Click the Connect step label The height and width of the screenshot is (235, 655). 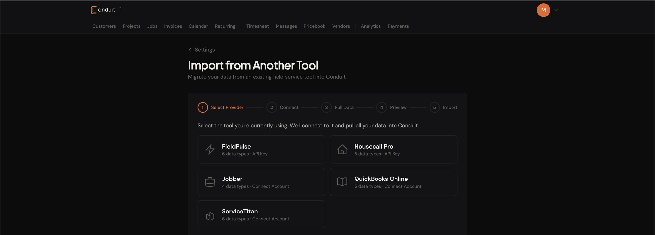click(x=289, y=107)
